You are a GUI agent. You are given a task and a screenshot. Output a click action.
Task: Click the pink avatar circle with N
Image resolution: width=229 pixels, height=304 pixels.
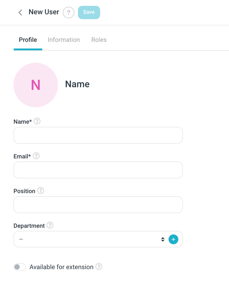36,85
